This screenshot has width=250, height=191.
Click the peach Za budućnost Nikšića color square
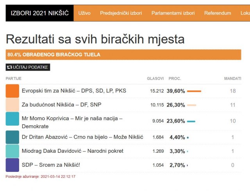point(12,105)
